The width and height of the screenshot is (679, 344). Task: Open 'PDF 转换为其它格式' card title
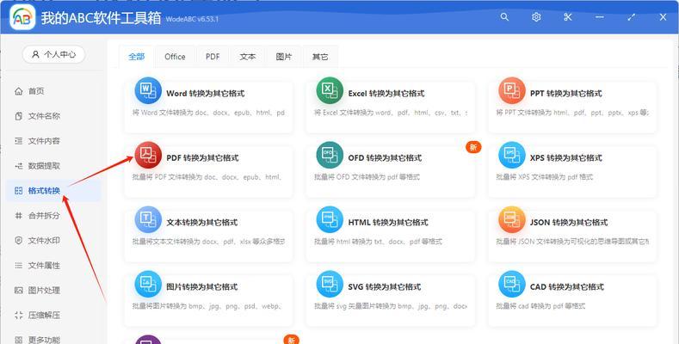click(x=202, y=158)
